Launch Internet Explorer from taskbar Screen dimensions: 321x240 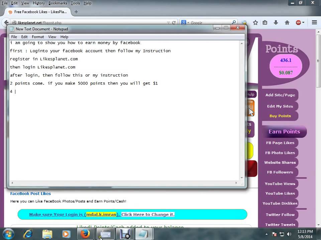point(28,234)
